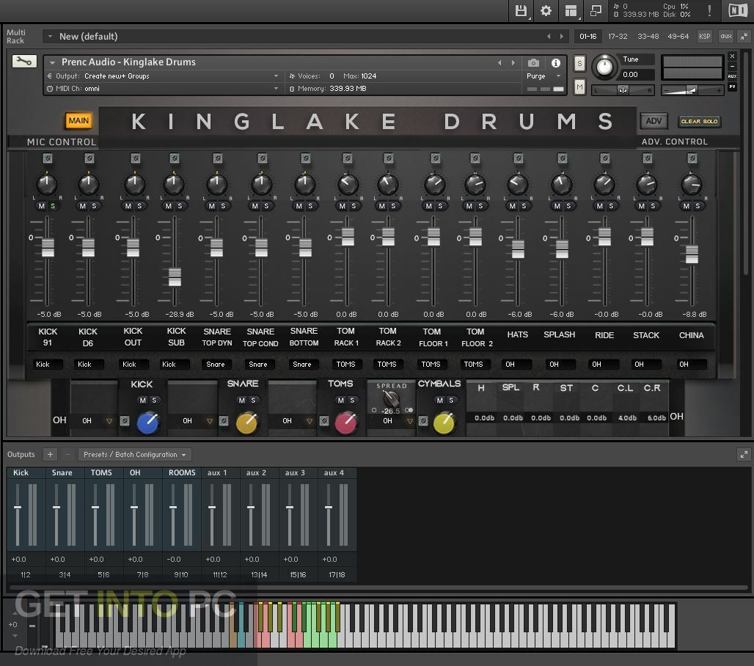Click the minimize view rack icon
754x666 pixels.
(x=596, y=10)
